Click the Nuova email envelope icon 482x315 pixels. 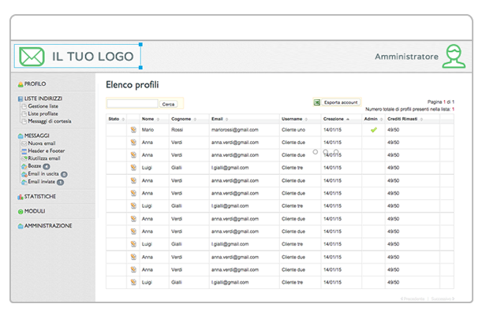(x=24, y=143)
